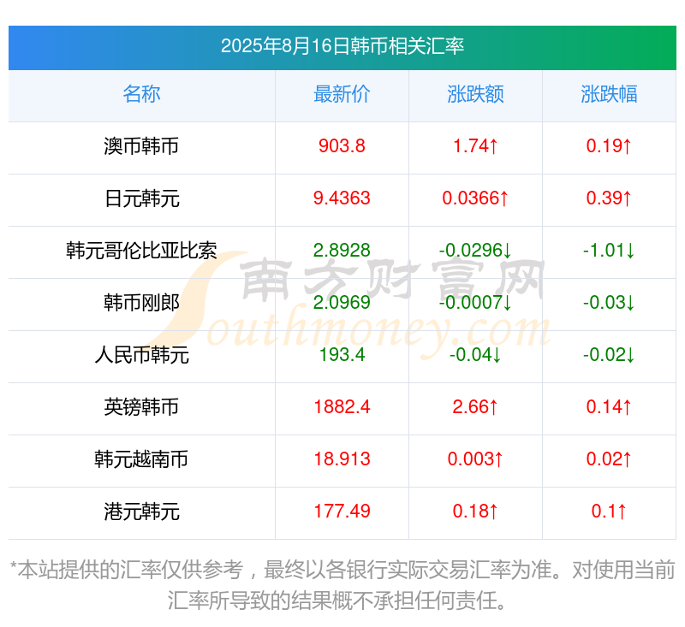Select the 涨跌幅 column header
Screen dimensions: 685x627
tap(609, 94)
